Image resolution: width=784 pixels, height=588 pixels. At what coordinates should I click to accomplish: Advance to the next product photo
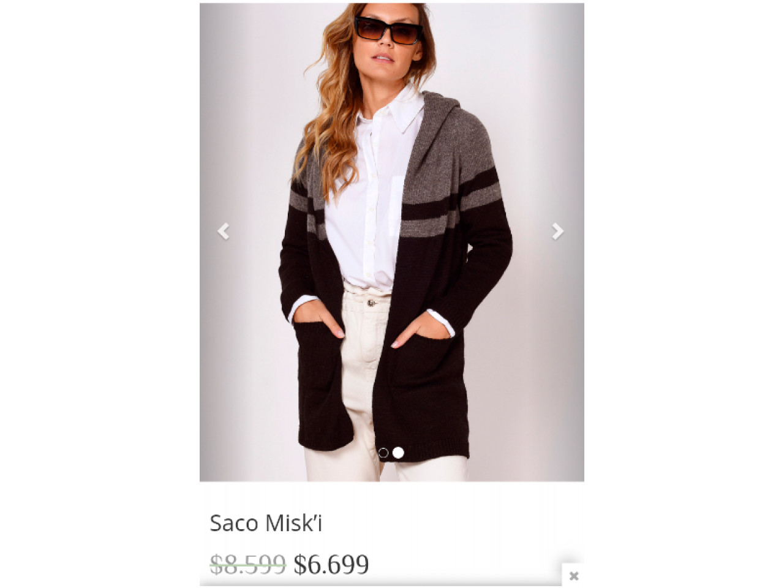(x=557, y=232)
